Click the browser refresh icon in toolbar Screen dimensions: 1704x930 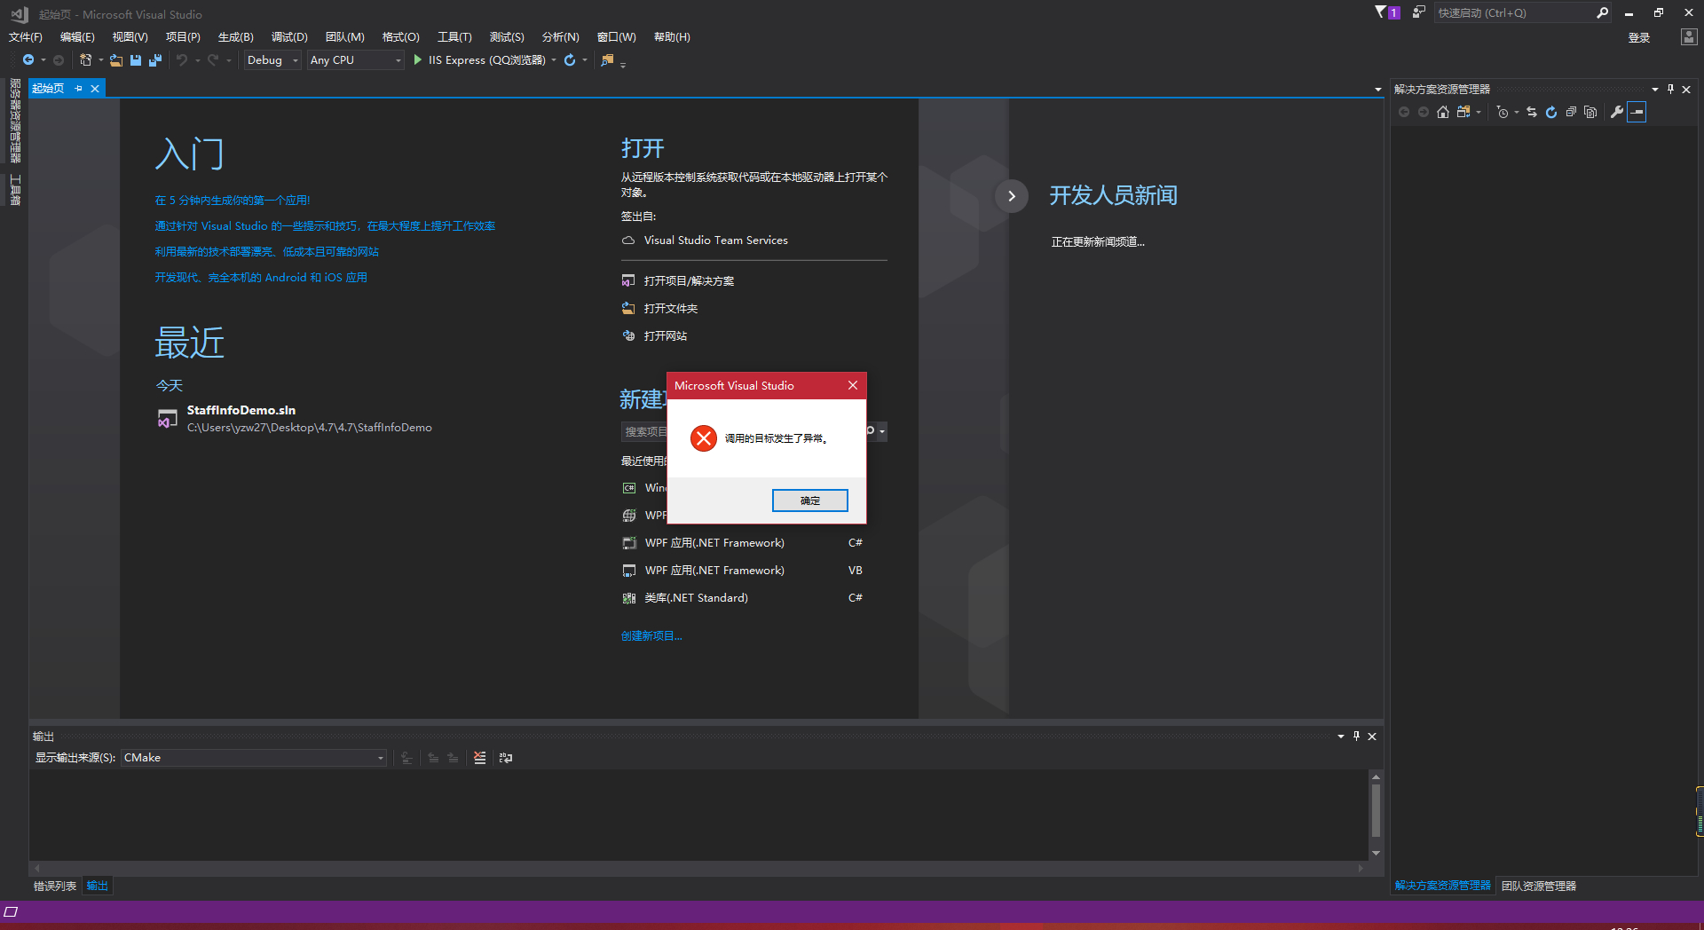coord(570,60)
